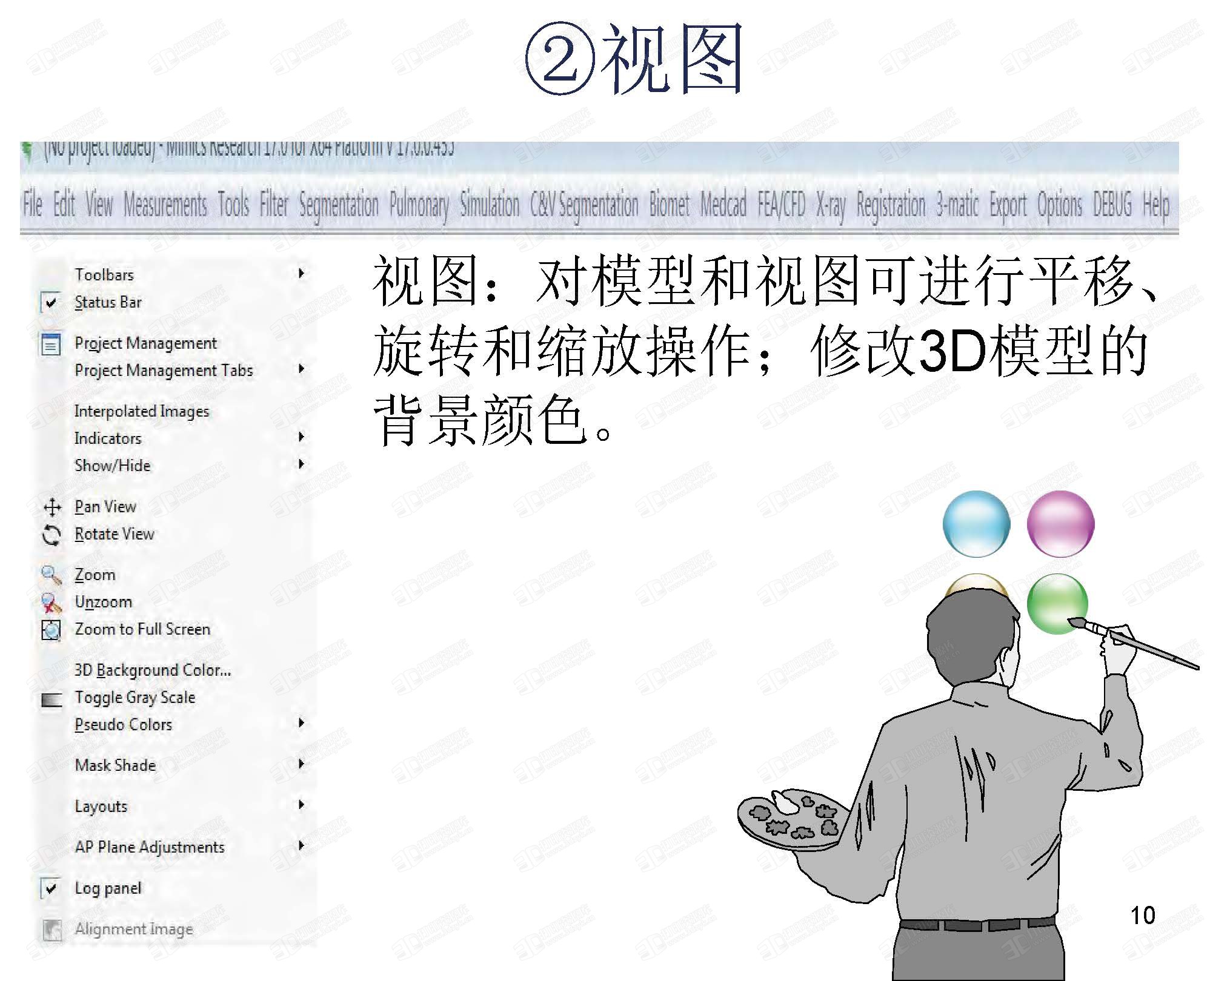Select Rotate View from the menu
The image size is (1230, 981).
tap(115, 534)
